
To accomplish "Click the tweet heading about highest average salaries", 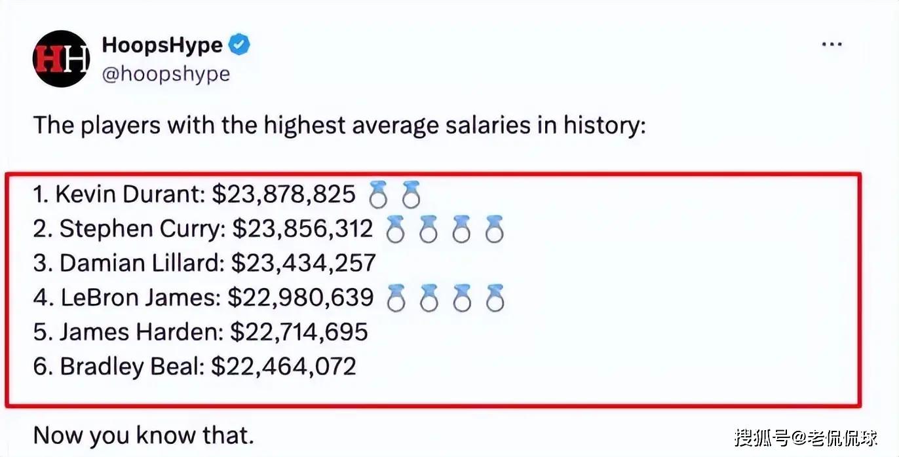I will [x=340, y=124].
